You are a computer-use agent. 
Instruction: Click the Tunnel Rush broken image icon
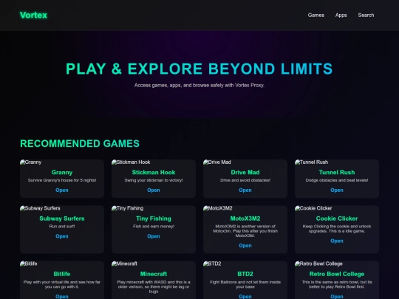click(297, 162)
